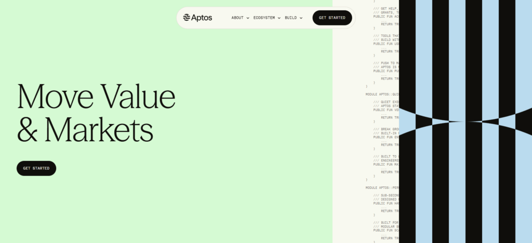Screen dimensions: 532x243
Task: Click the "/// PUSH TO" code comment
Action: [386, 63]
